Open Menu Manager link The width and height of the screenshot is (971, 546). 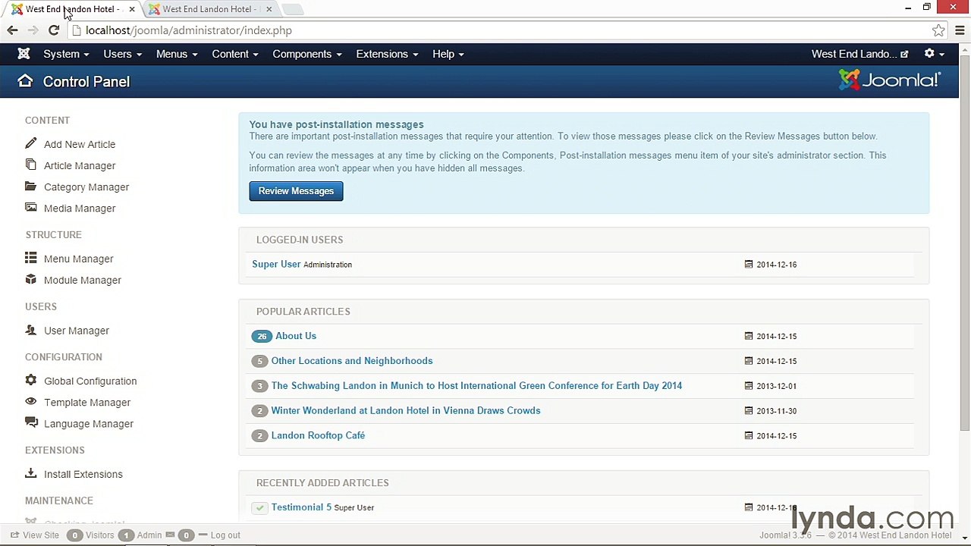click(x=78, y=259)
